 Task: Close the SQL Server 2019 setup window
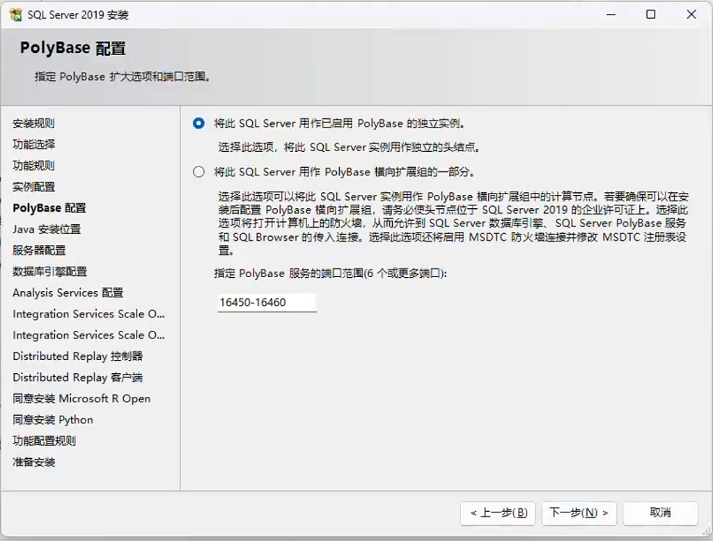click(691, 15)
